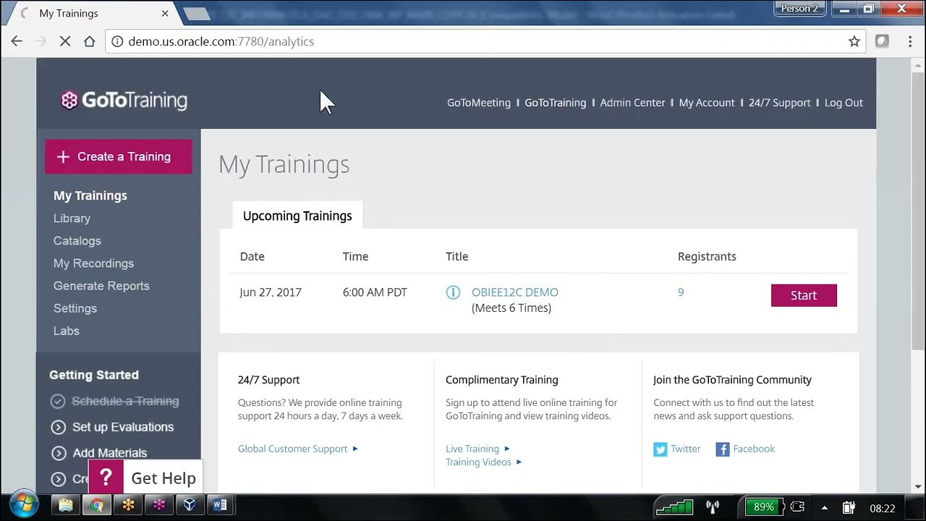Start the OBIEE12C DEMO training

pos(804,295)
